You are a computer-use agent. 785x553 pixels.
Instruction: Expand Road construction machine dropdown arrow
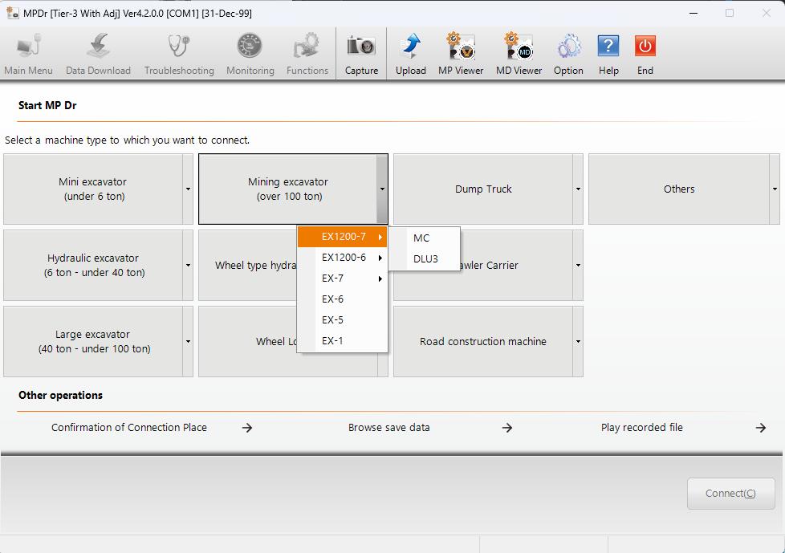(x=578, y=342)
